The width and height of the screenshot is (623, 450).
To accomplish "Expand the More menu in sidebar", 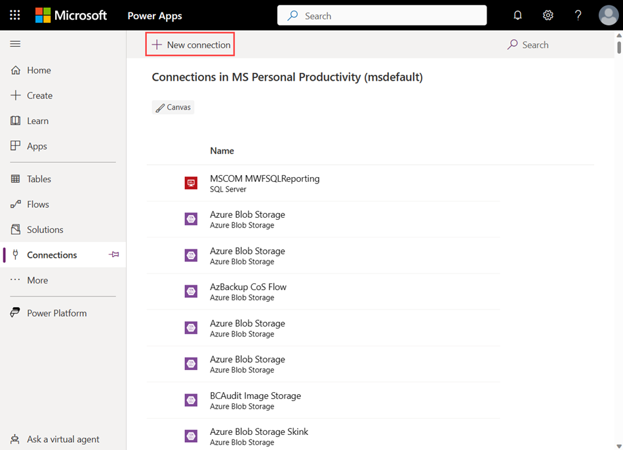I will pyautogui.click(x=16, y=280).
